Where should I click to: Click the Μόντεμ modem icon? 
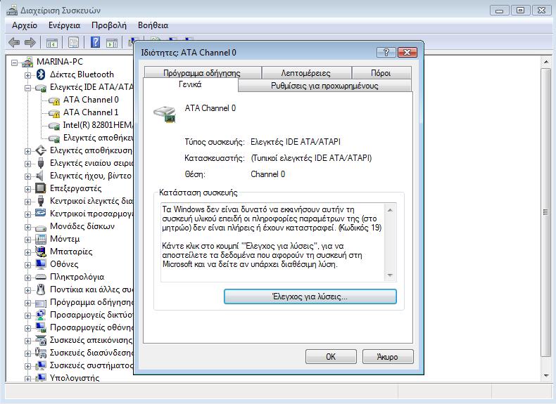(41, 239)
